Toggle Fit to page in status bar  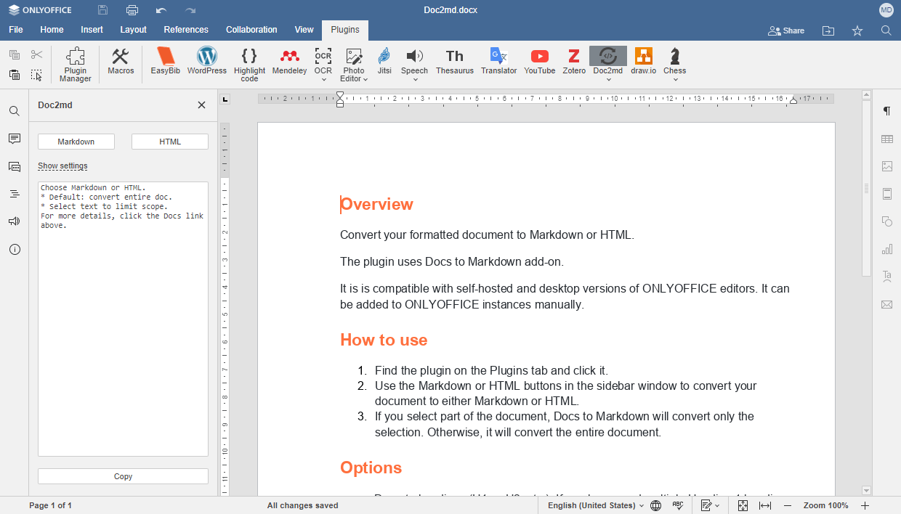[743, 505]
